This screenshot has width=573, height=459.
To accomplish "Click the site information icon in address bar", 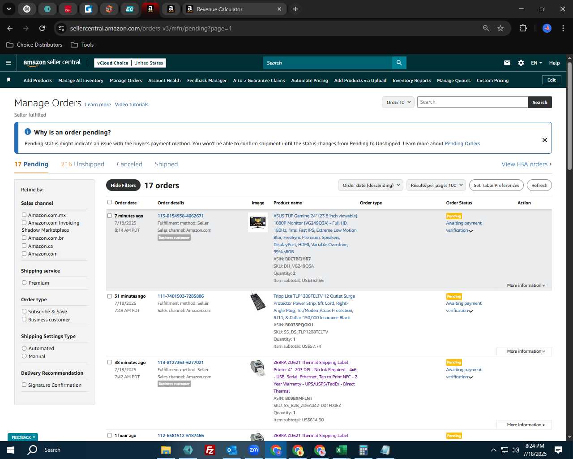I will tap(61, 28).
